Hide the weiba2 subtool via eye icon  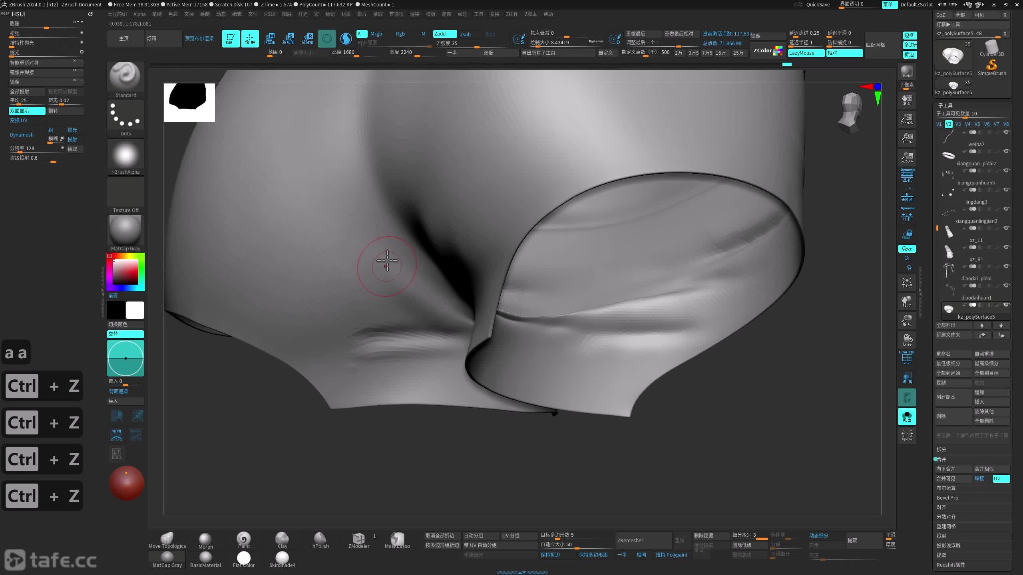pyautogui.click(x=1006, y=132)
